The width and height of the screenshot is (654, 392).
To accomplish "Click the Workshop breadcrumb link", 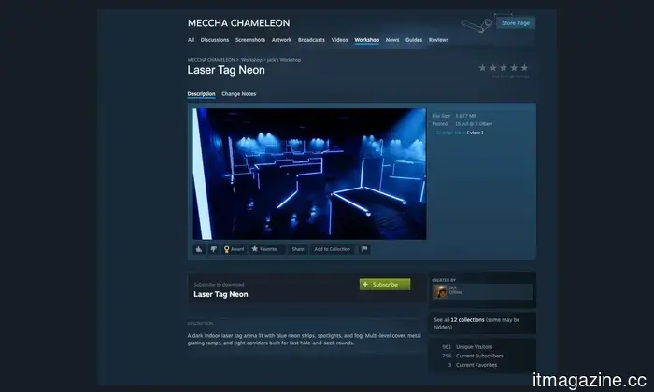I will (251, 60).
